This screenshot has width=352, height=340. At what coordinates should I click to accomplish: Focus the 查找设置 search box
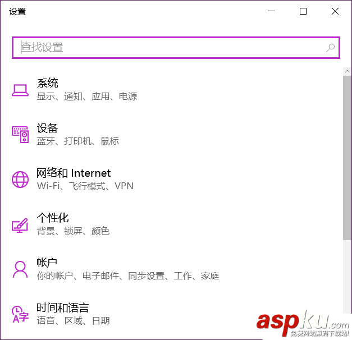tap(176, 48)
